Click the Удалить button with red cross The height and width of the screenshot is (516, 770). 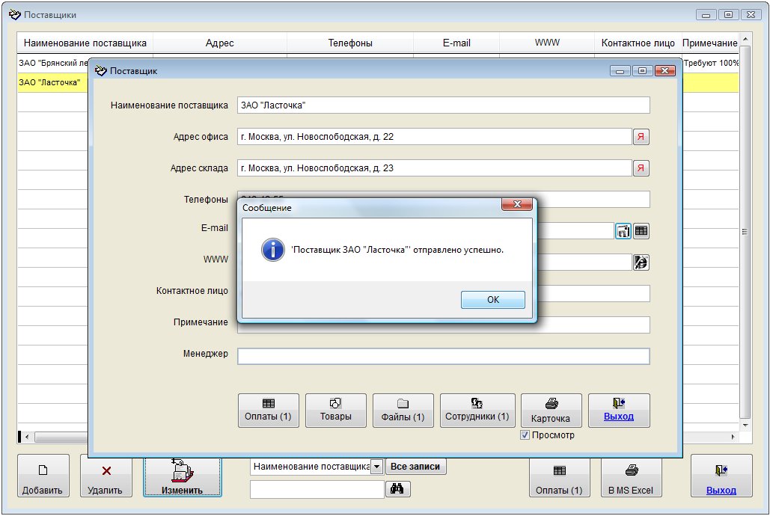pyautogui.click(x=106, y=476)
